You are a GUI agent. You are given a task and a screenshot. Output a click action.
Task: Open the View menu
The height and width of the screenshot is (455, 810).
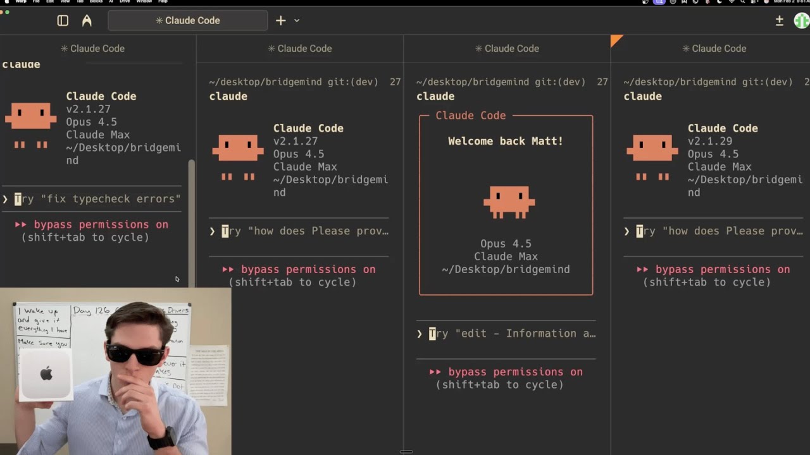pos(65,2)
